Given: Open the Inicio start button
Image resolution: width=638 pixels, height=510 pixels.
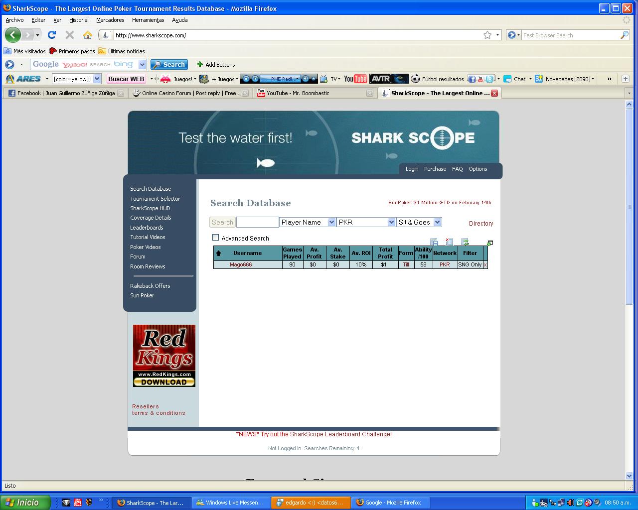Looking at the screenshot, I should tap(25, 503).
